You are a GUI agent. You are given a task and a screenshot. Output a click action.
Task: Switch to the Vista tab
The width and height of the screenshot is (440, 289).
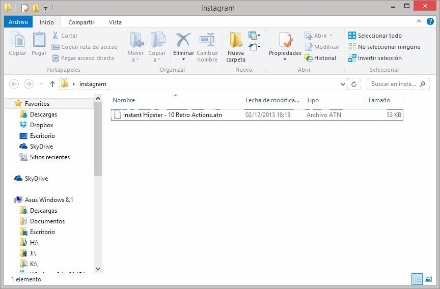115,22
